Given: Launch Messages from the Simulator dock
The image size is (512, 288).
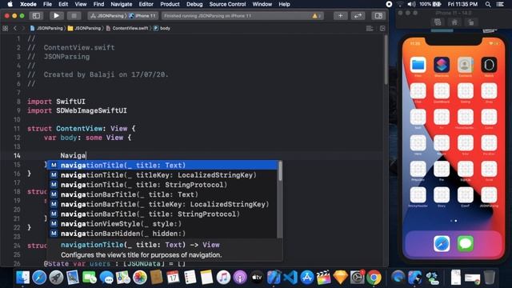Looking at the screenshot, I should (x=466, y=243).
